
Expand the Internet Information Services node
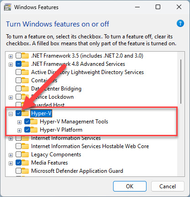(x=11, y=138)
